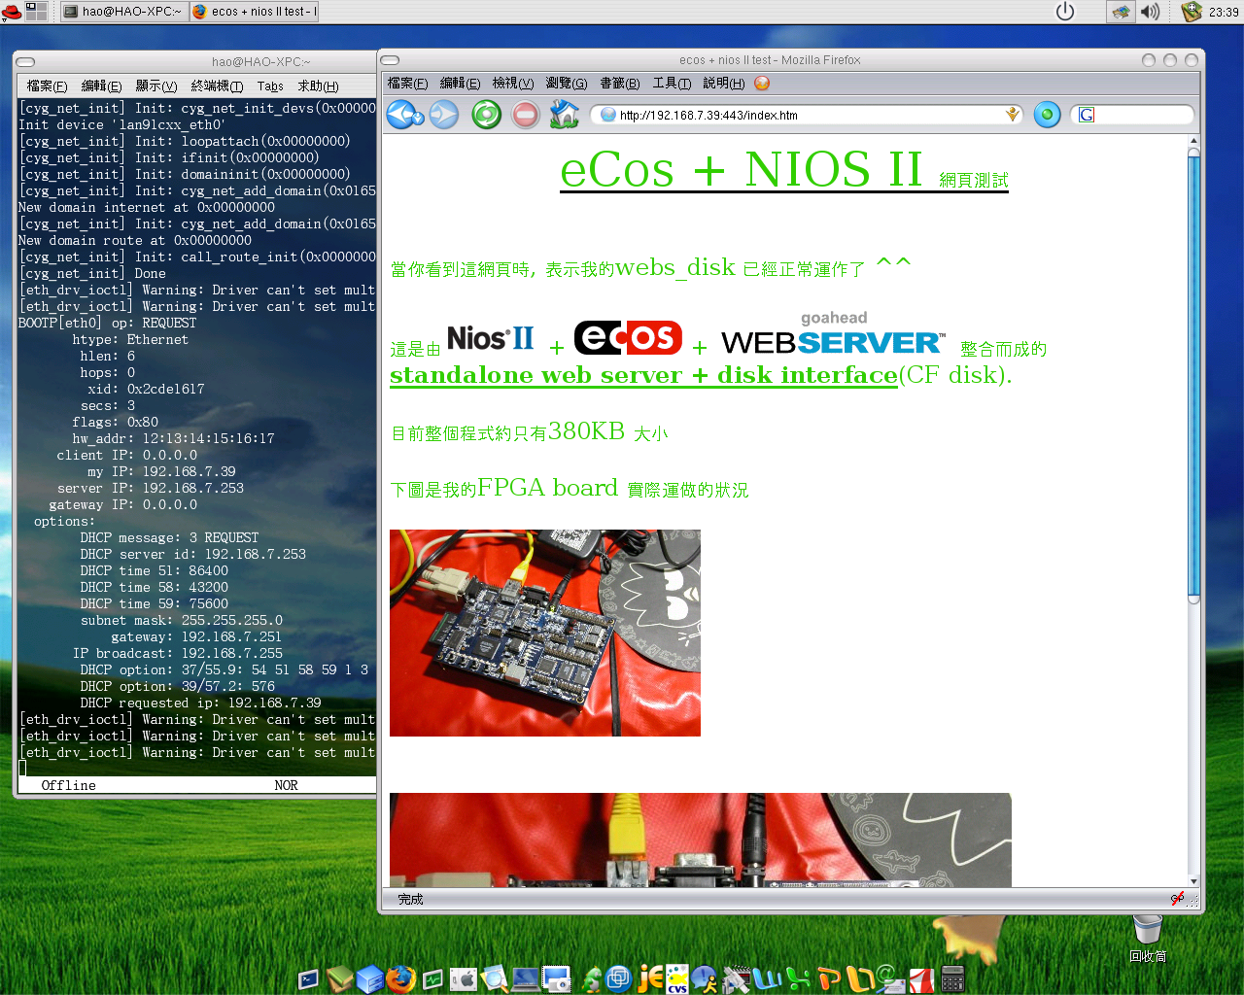This screenshot has width=1244, height=995.
Task: Open the books icon in the dock
Action: [339, 978]
